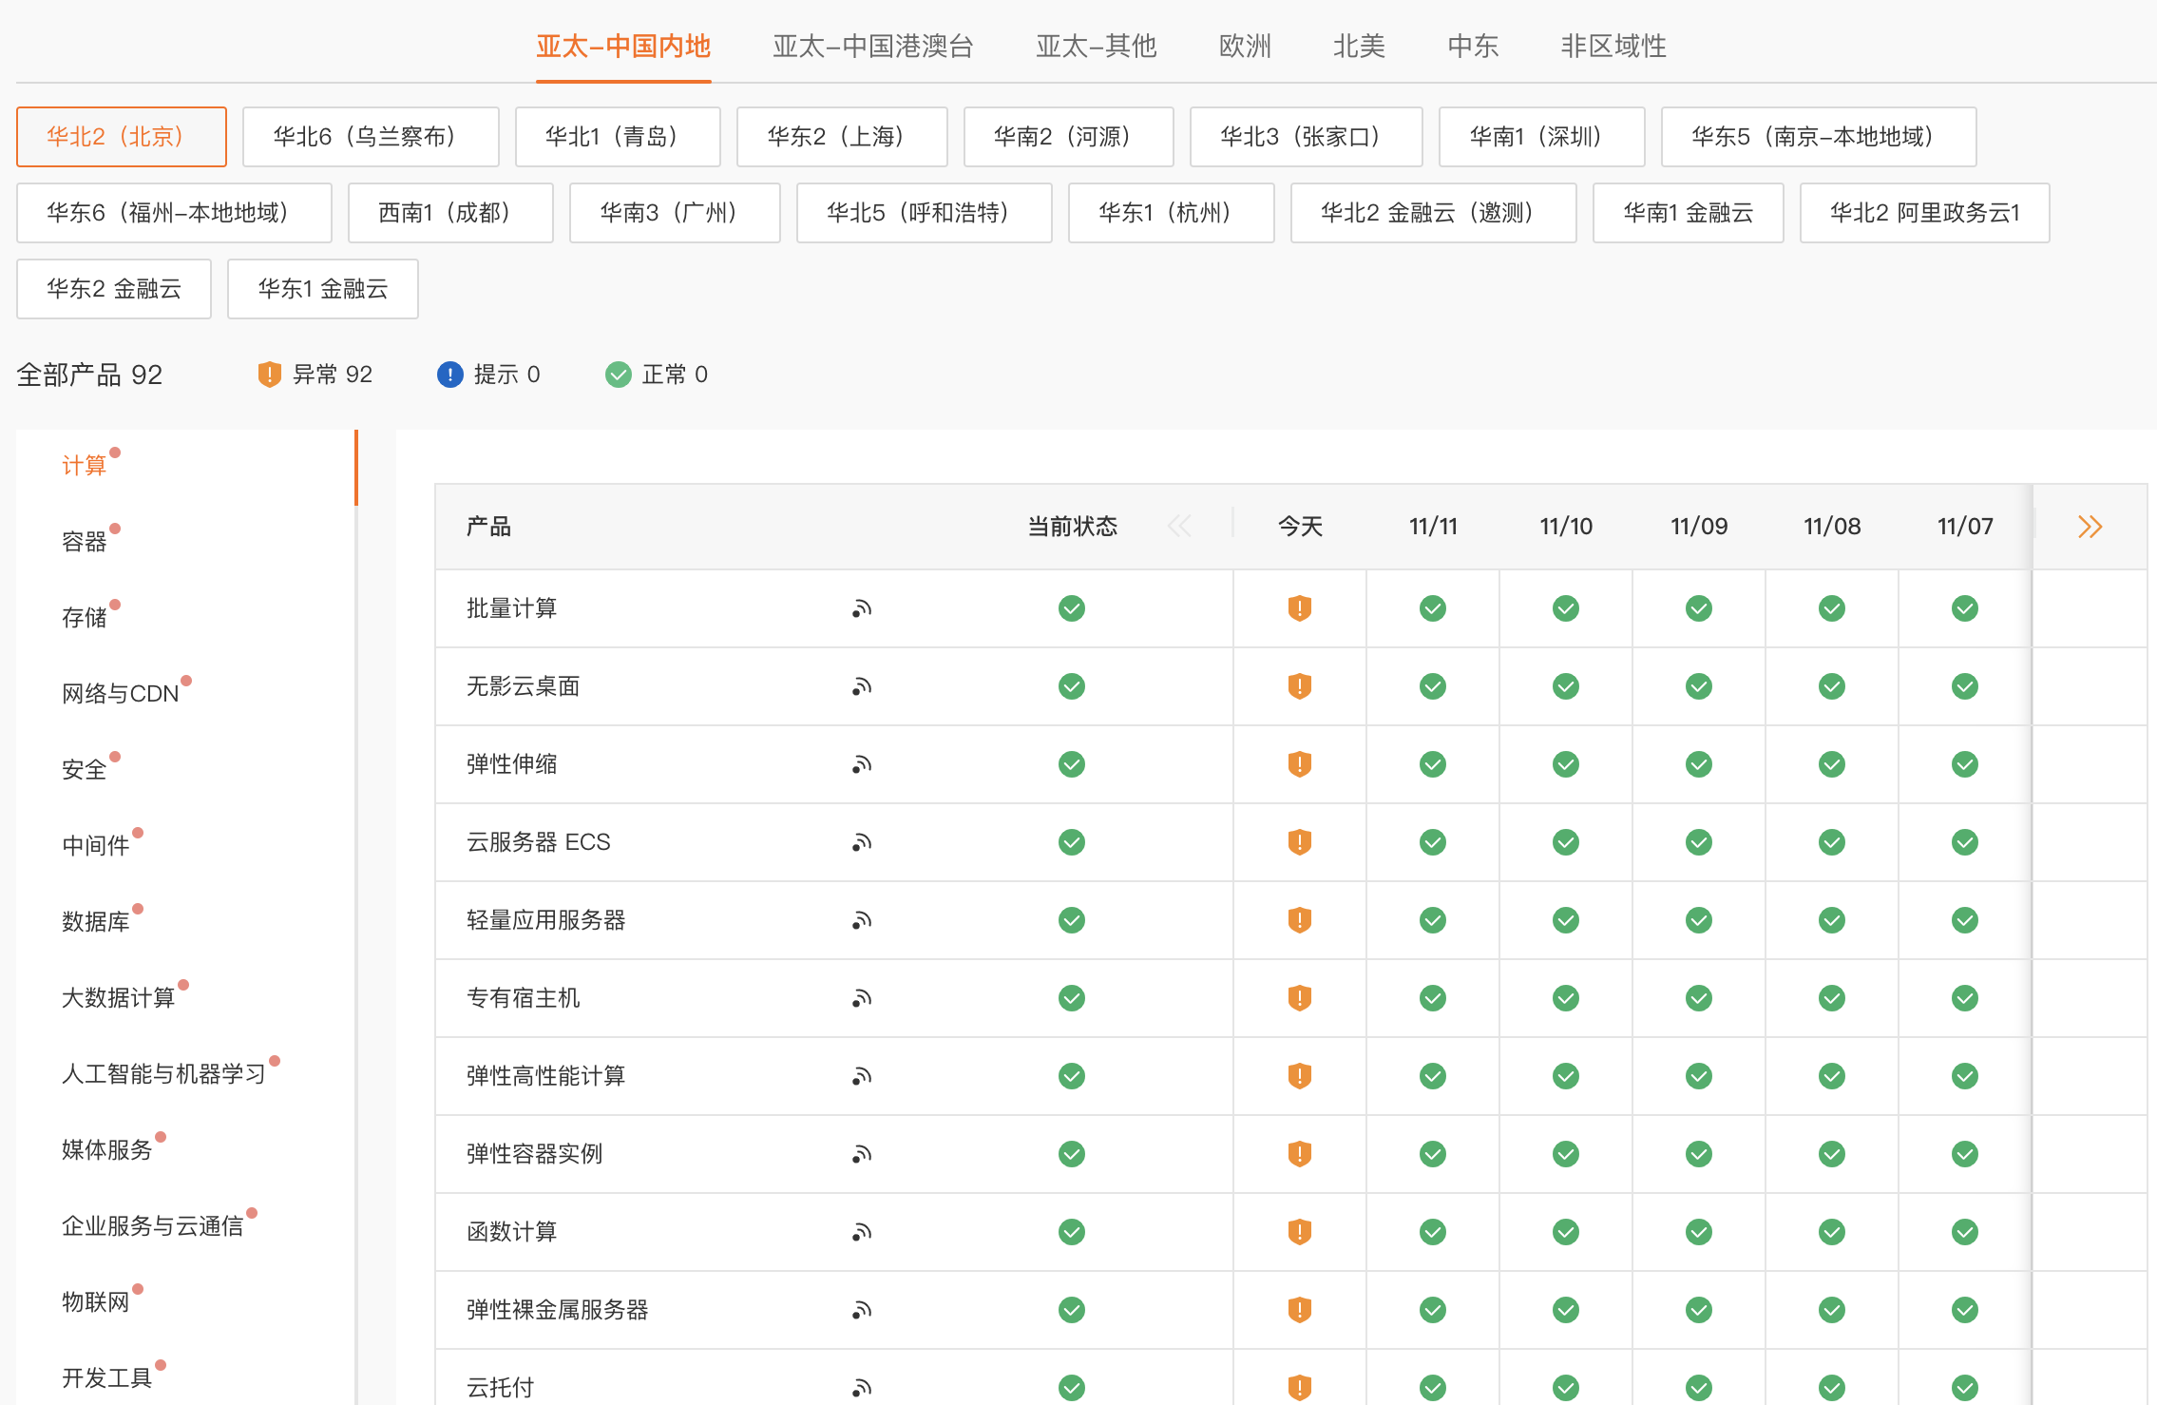Viewport: 2157px width, 1405px height.
Task: Click the green 11/11 status check for 专有宿主机
Action: (1432, 998)
